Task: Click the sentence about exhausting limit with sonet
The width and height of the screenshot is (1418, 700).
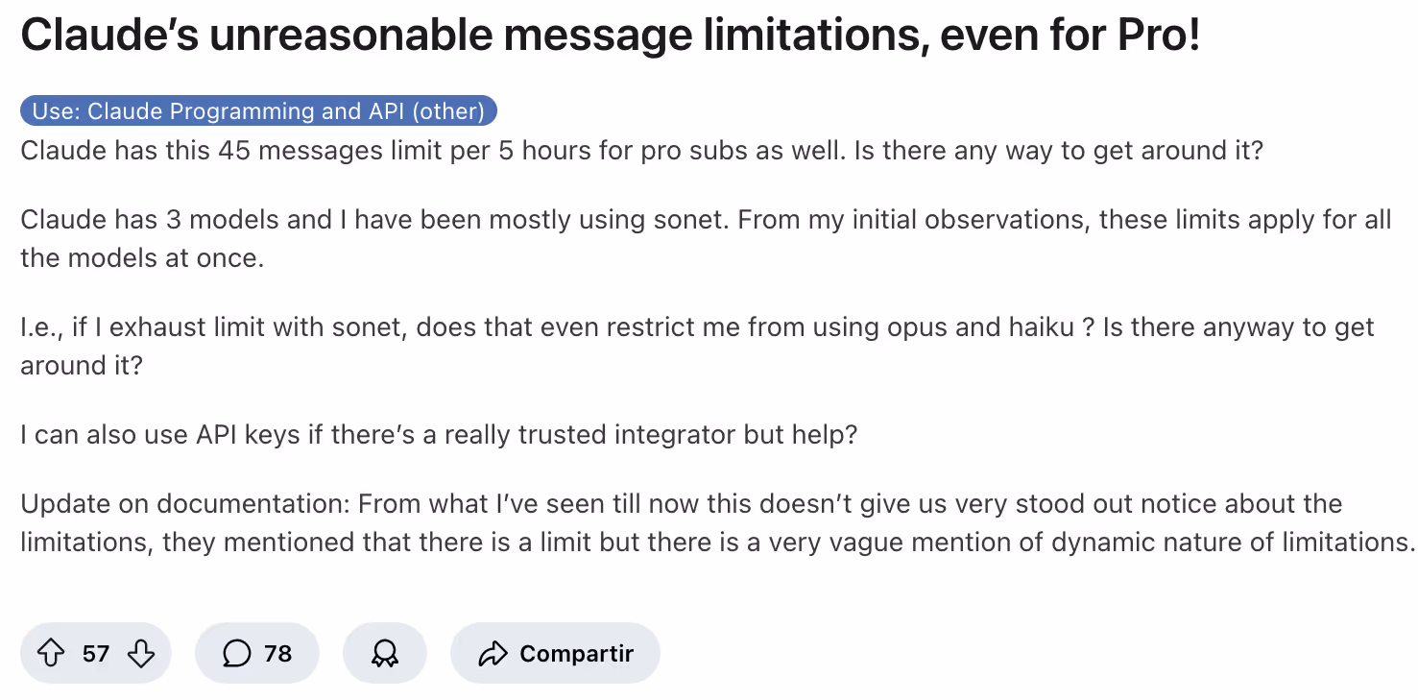Action: [x=697, y=347]
